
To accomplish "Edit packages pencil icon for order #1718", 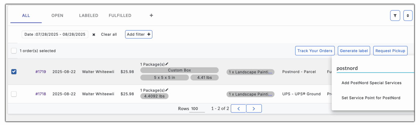I will pyautogui.click(x=167, y=90).
